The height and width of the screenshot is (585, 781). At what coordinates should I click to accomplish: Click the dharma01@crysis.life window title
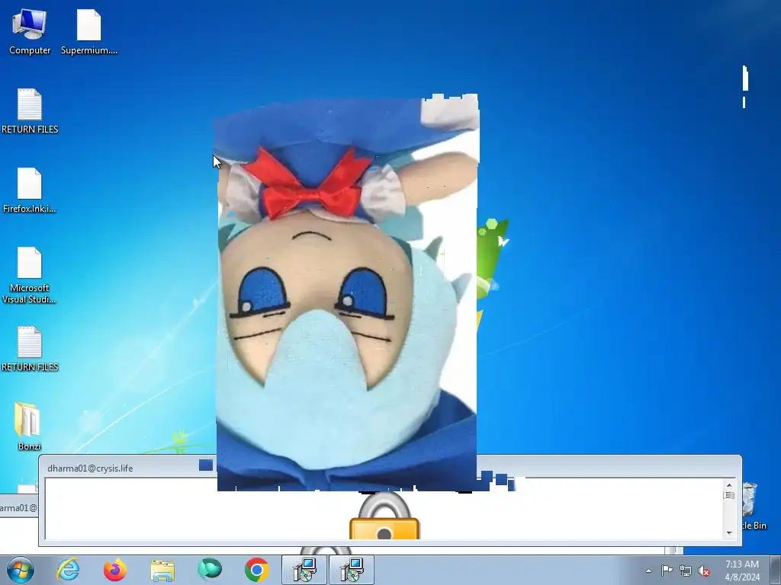(90, 468)
